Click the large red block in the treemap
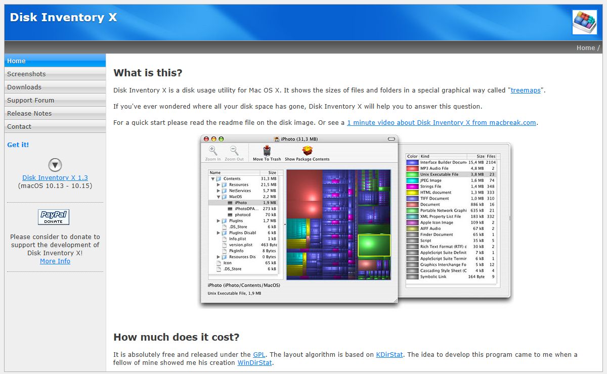Viewport: 607px width, 374px height. (x=305, y=193)
